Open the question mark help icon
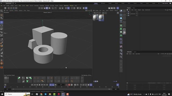The height and width of the screenshot is (96, 172). (124, 33)
